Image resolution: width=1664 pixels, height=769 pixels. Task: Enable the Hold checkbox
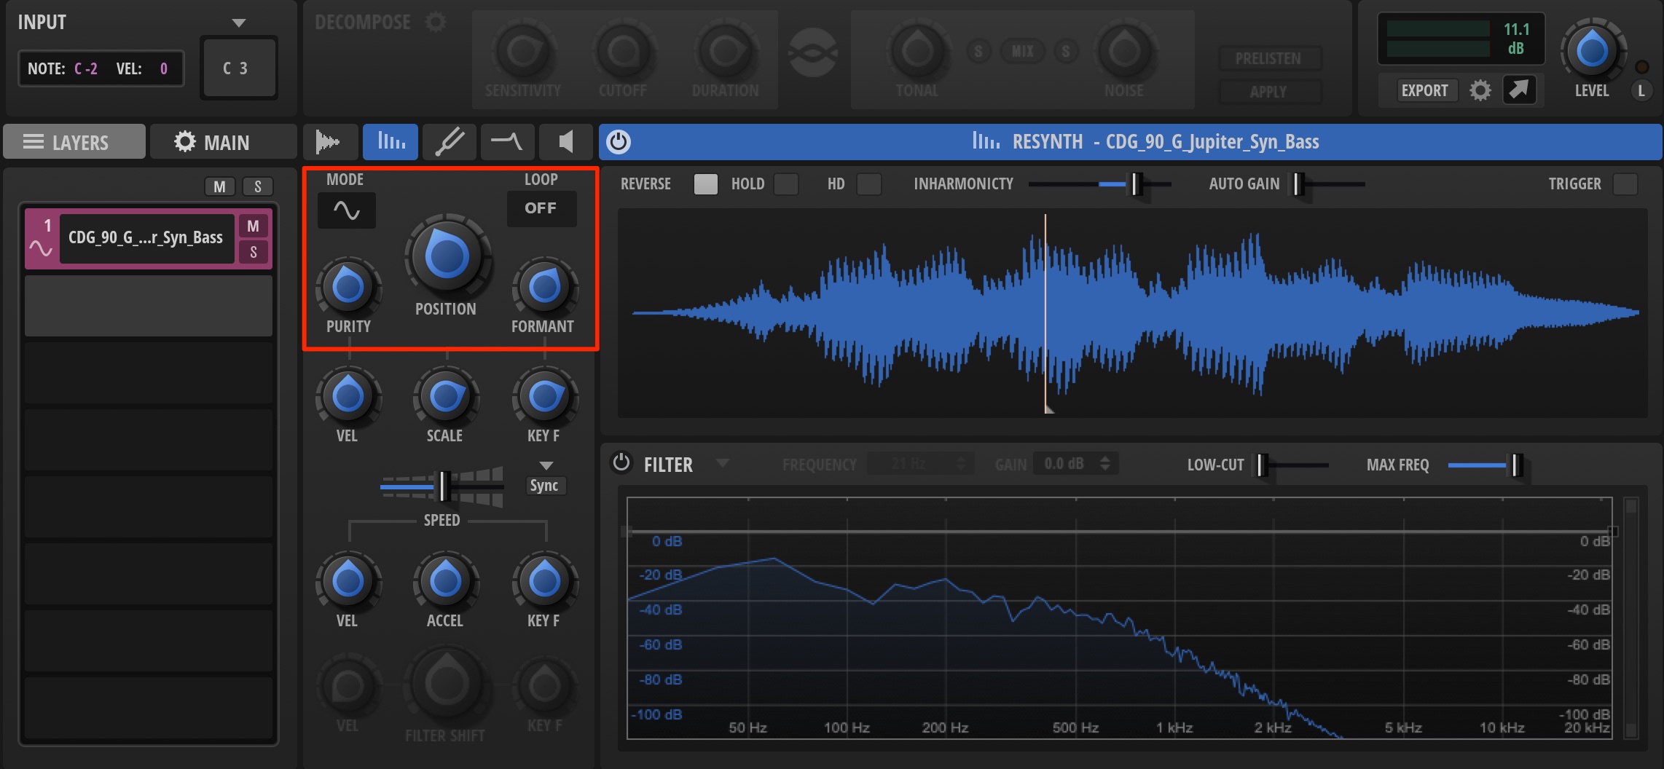786,184
